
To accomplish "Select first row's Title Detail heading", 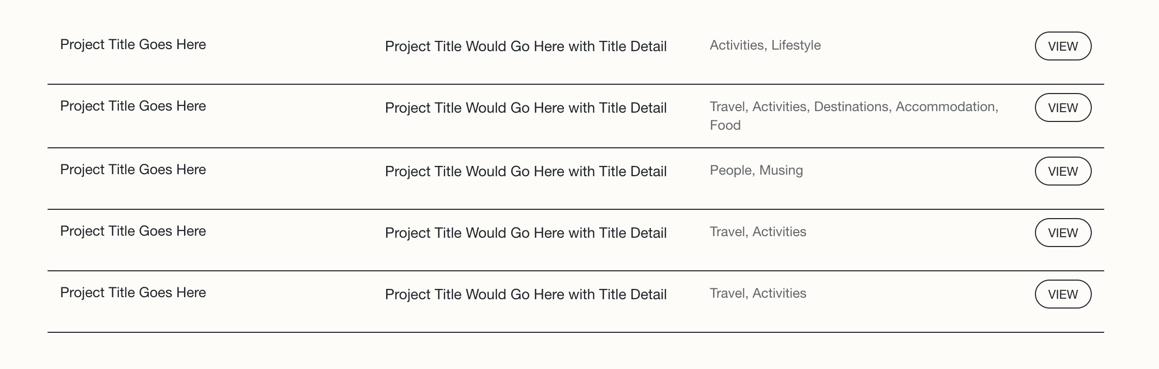I will coord(526,47).
